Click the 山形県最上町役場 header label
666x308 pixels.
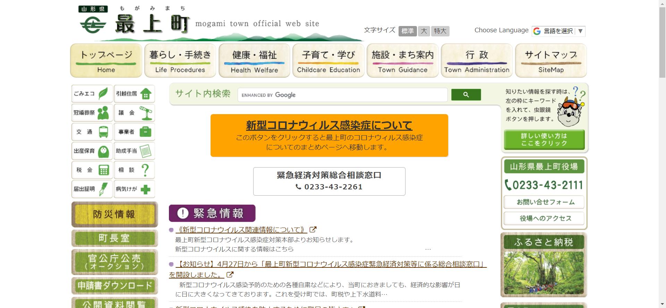[x=544, y=166]
